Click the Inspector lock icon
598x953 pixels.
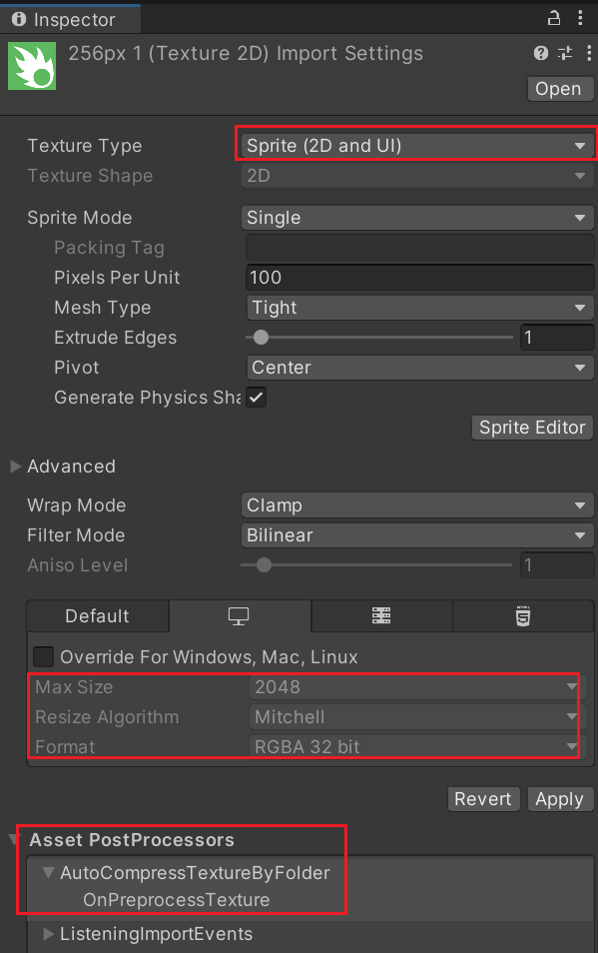pos(554,18)
